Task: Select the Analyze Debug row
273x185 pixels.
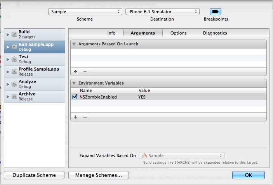Action: tap(35, 84)
